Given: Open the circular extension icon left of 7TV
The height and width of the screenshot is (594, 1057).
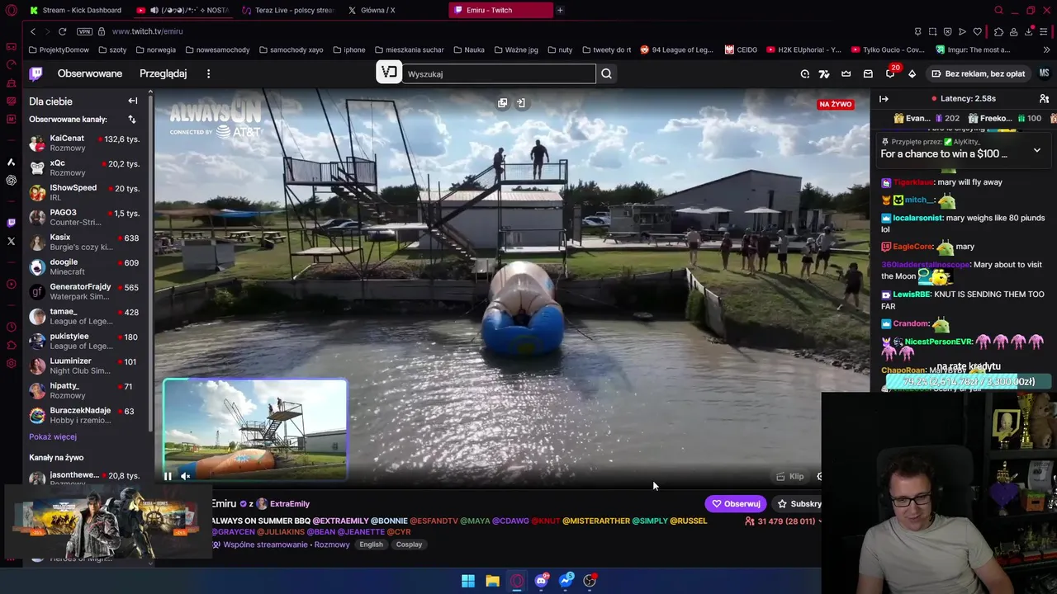Looking at the screenshot, I should click(804, 73).
